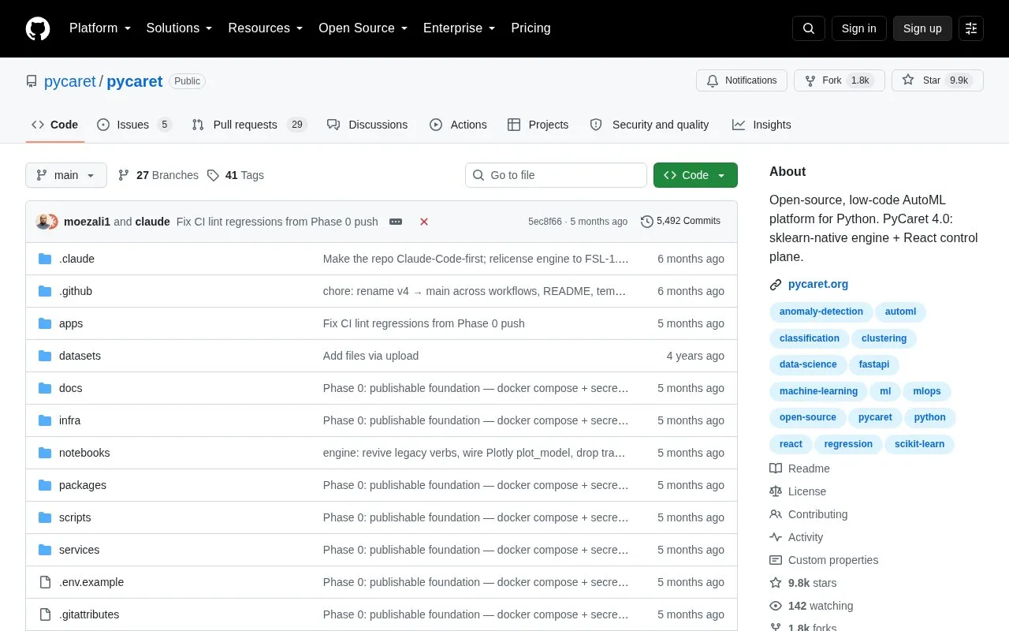
Task: Open appearance settings icon next to Sign up
Action: click(x=971, y=28)
